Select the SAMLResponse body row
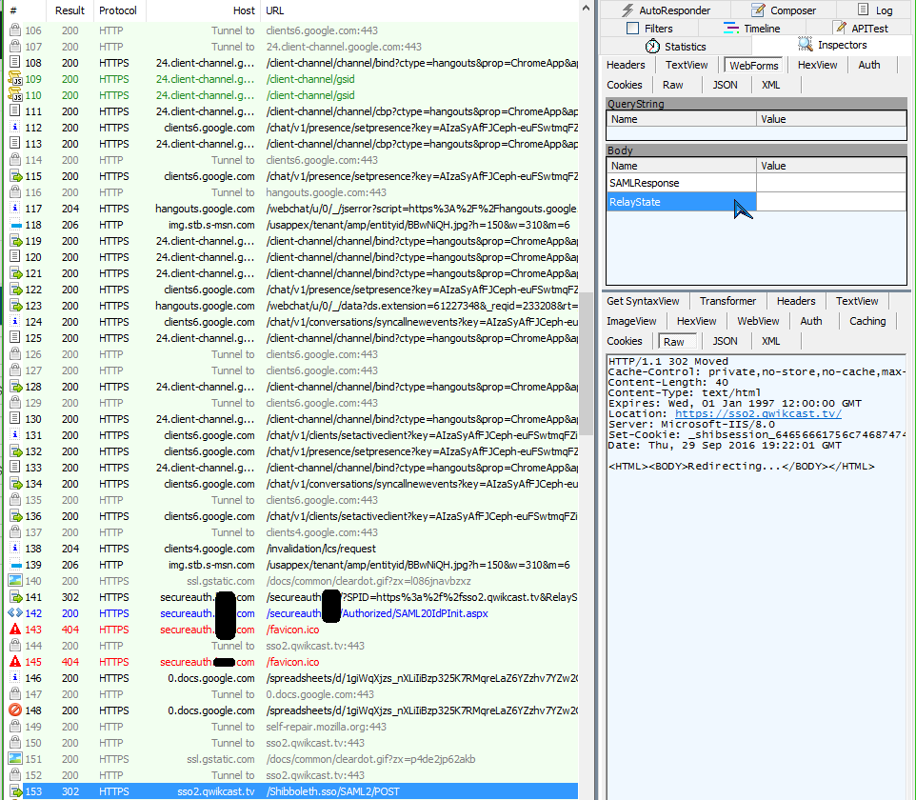 coord(756,183)
